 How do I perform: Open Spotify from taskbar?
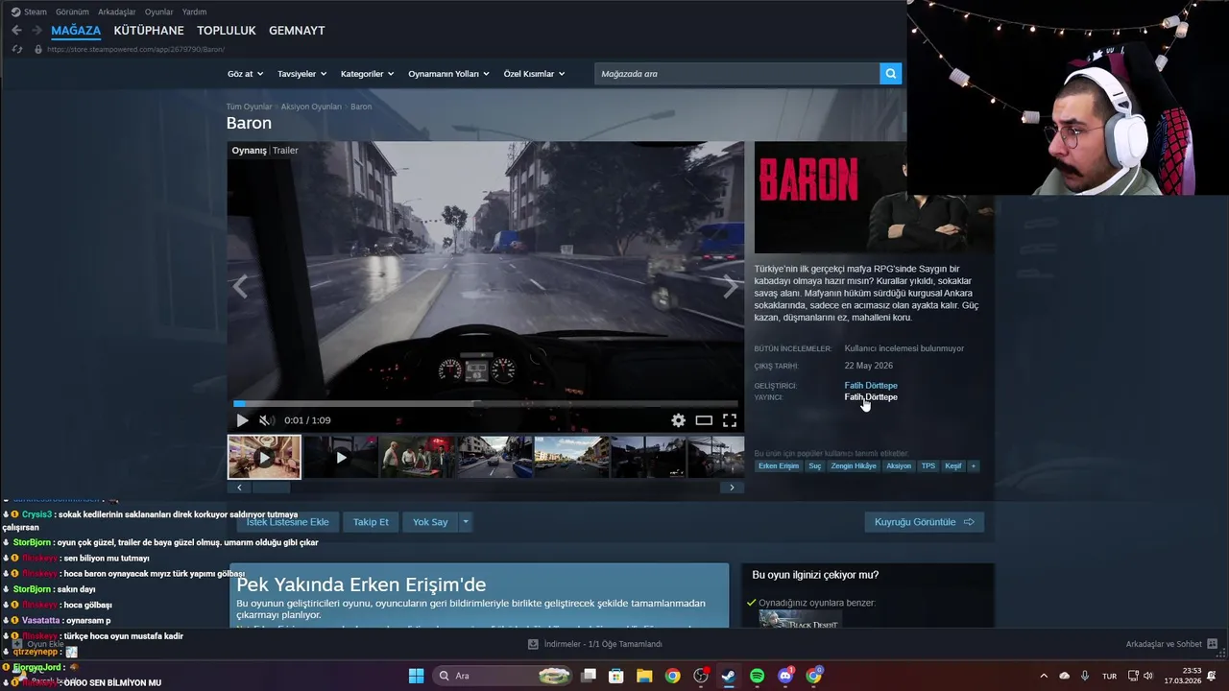coord(757,676)
